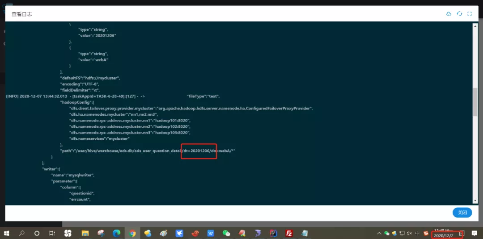Viewport: 483px width, 239px height.
Task: Show hidden system tray icons
Action: [x=379, y=233]
